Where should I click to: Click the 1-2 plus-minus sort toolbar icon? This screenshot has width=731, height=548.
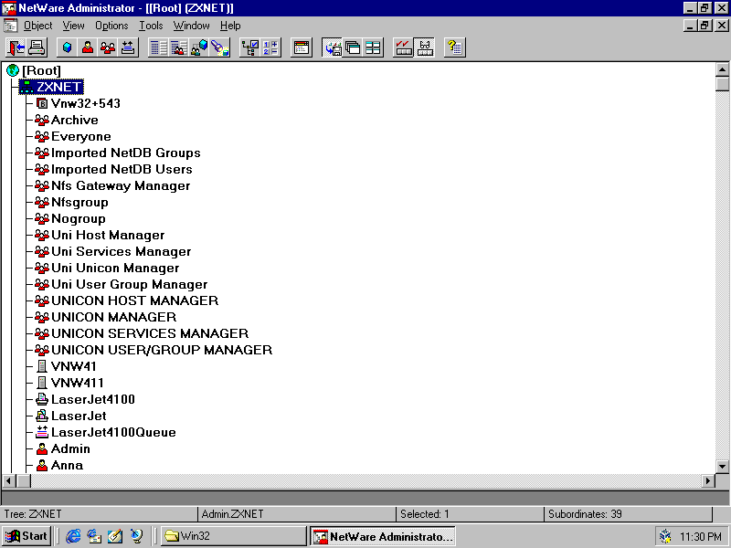270,47
